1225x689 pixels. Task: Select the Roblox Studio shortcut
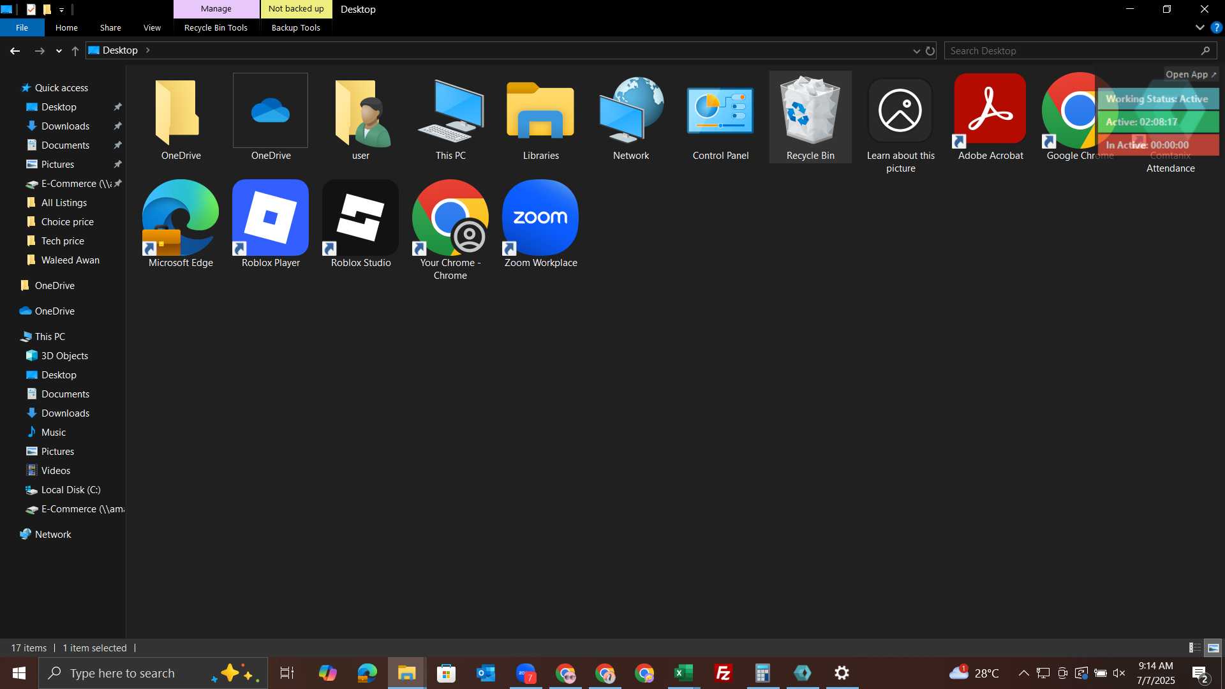tap(360, 224)
